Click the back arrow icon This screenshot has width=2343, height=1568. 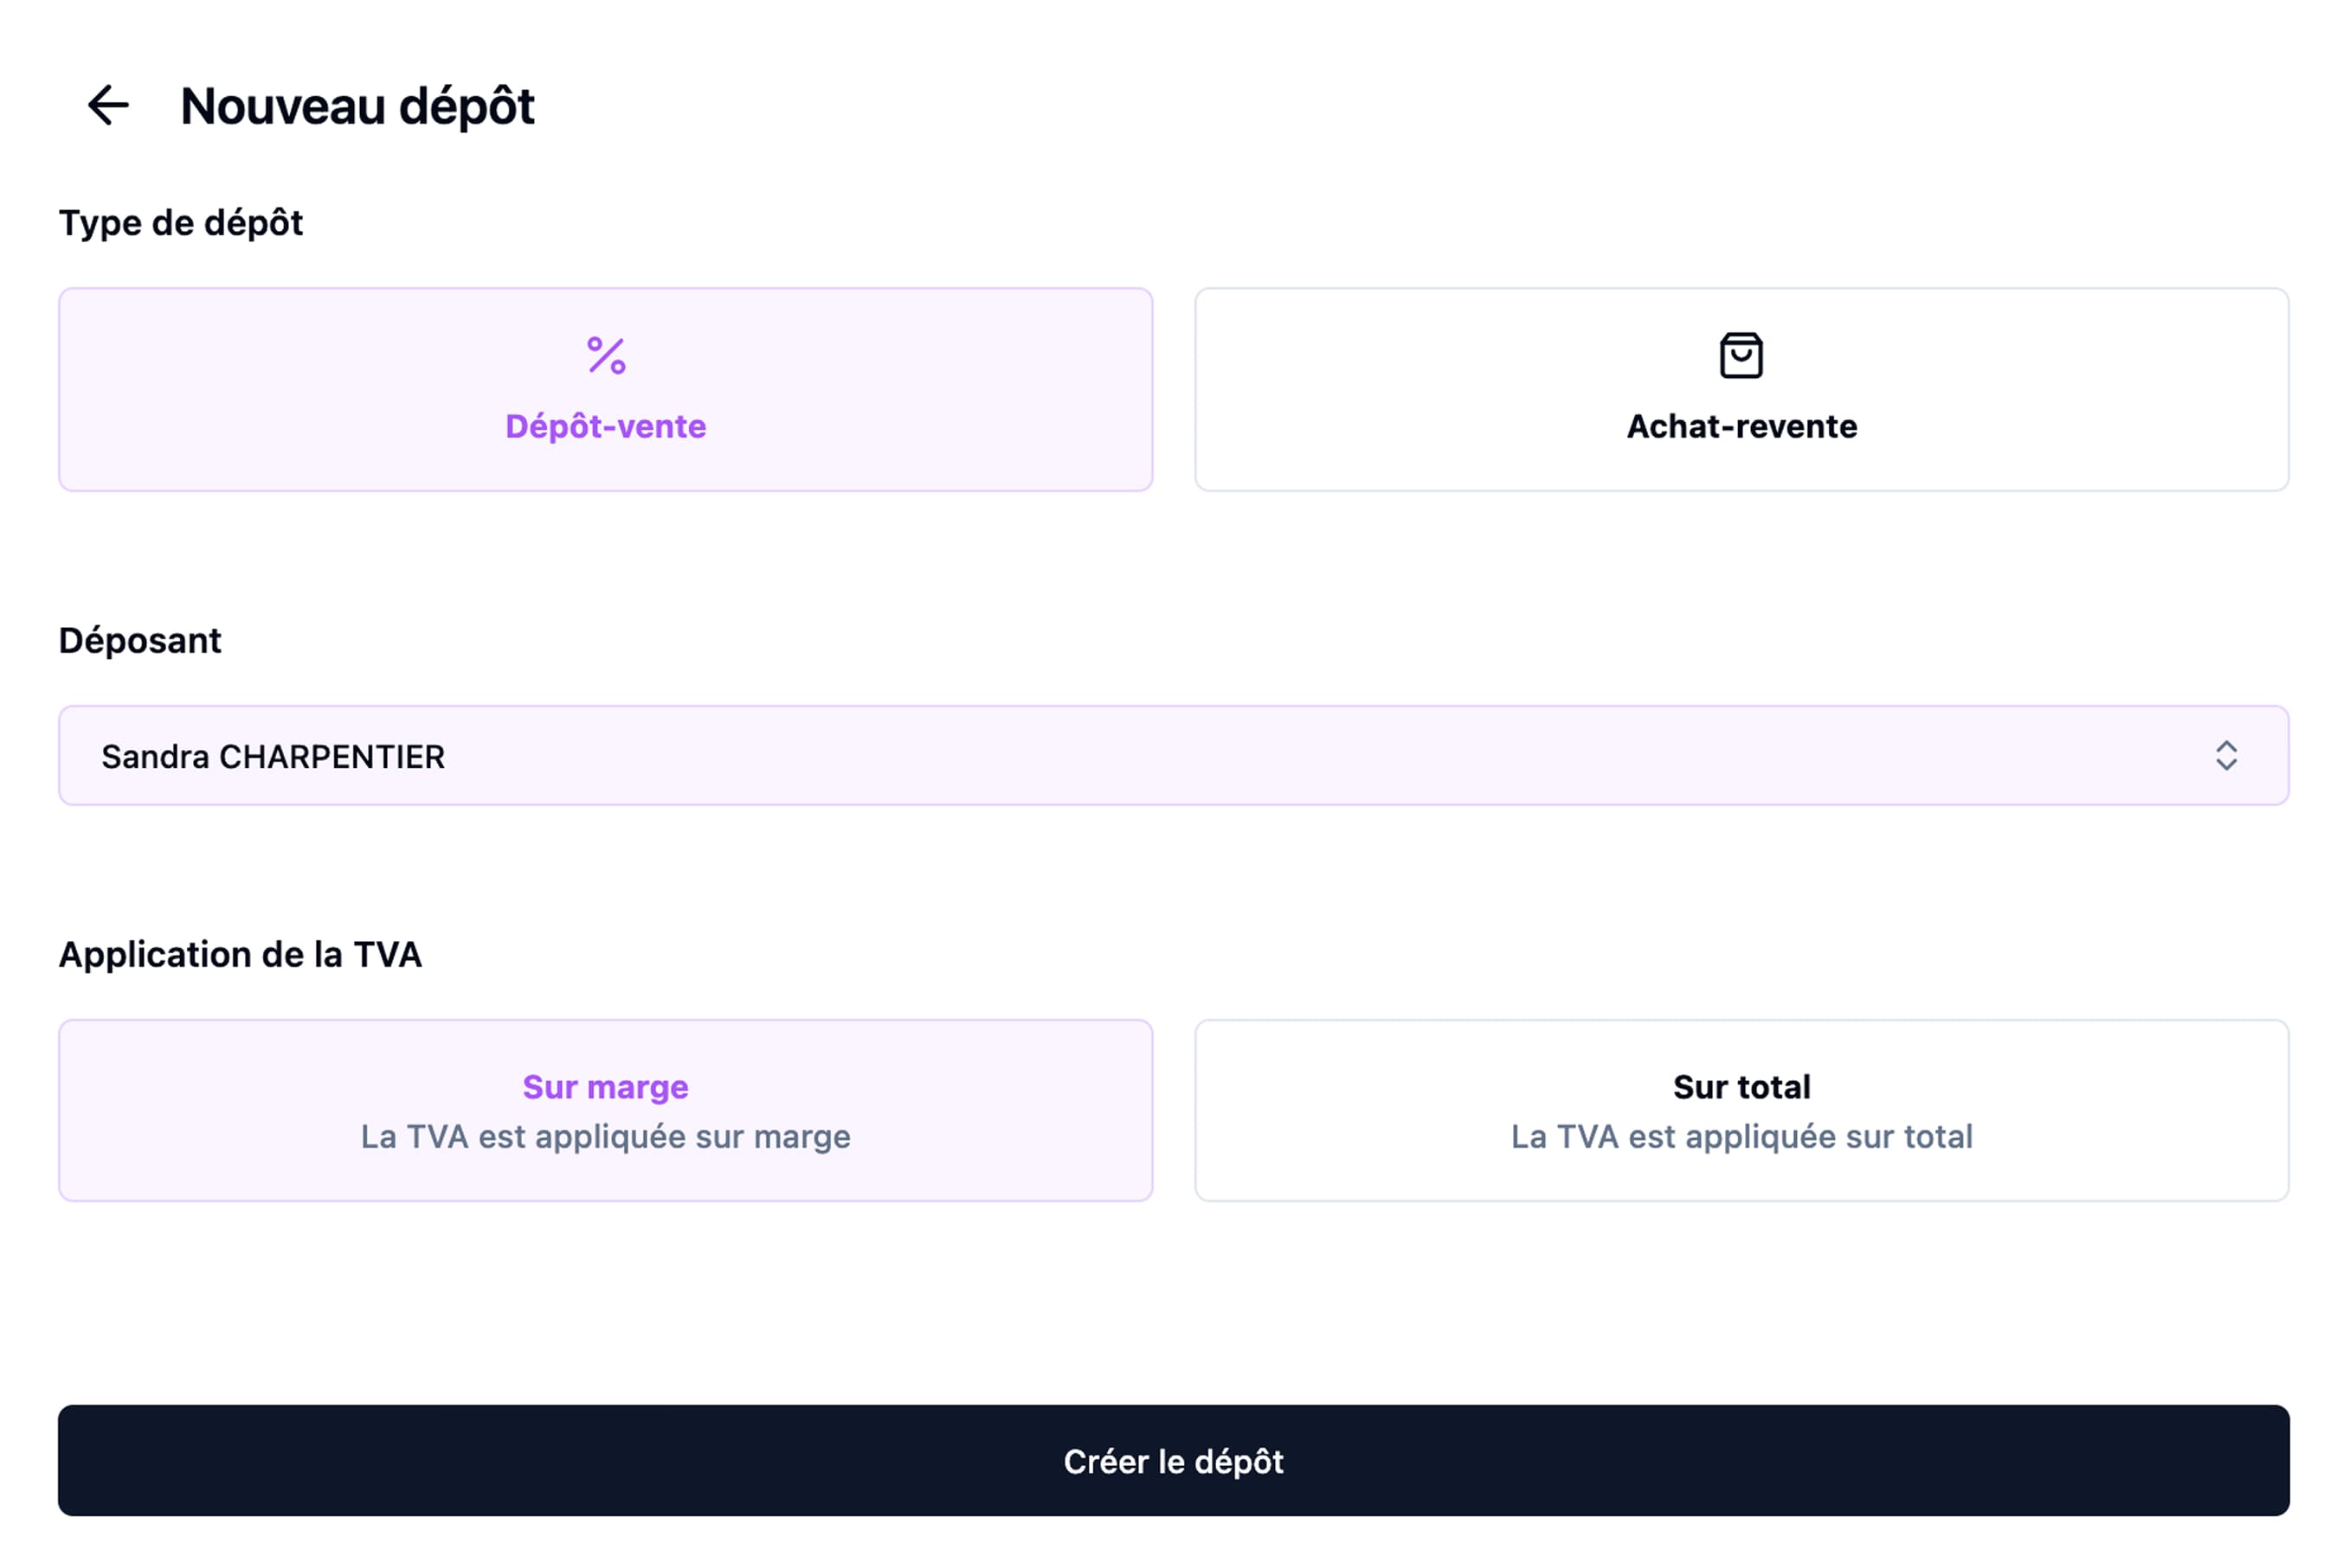click(108, 105)
